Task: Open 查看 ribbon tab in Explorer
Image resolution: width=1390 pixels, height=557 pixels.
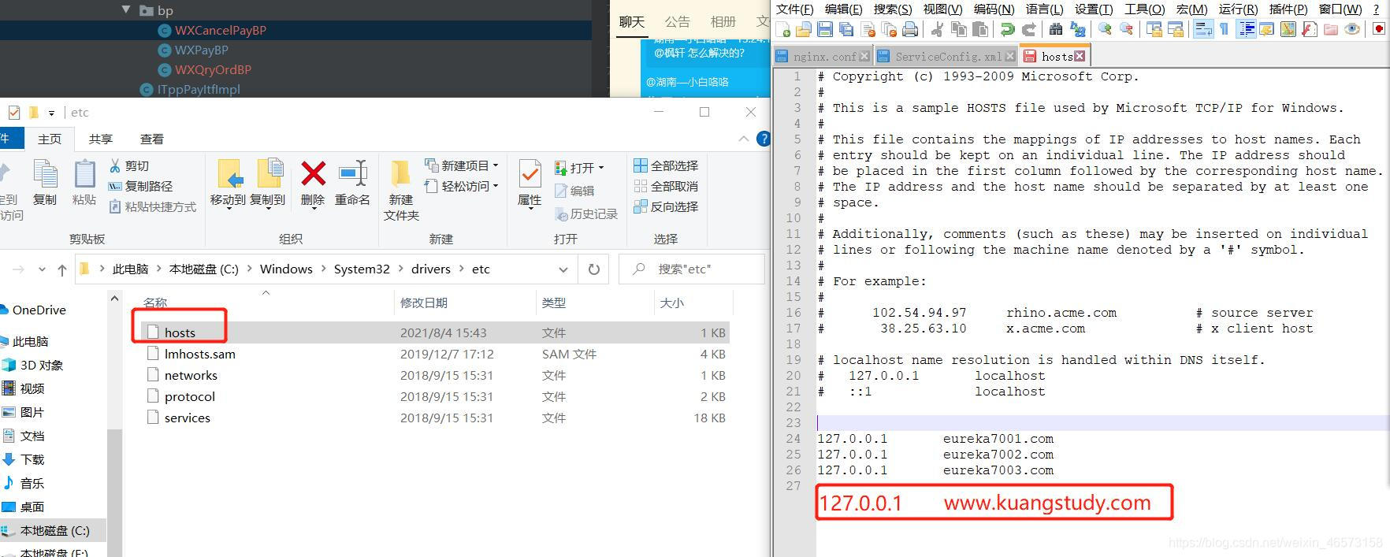Action: [x=151, y=139]
